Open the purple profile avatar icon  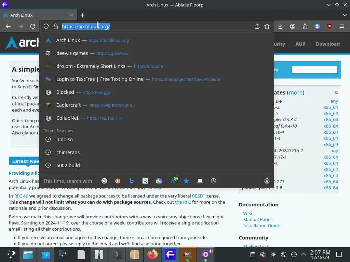[x=317, y=26]
